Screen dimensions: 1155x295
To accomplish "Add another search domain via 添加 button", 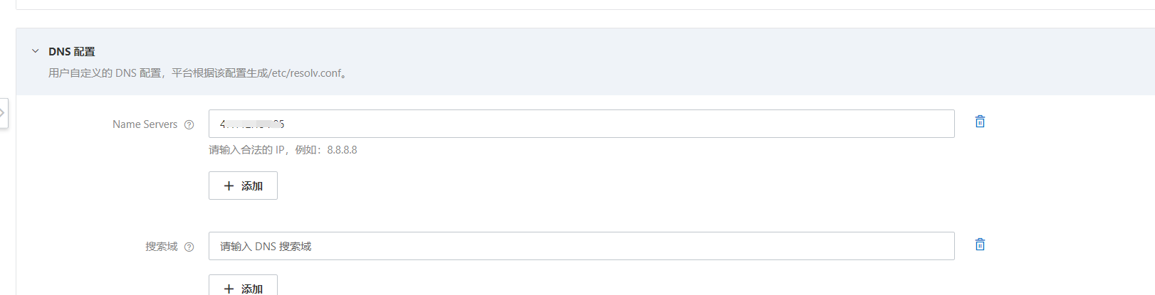I will coord(243,285).
